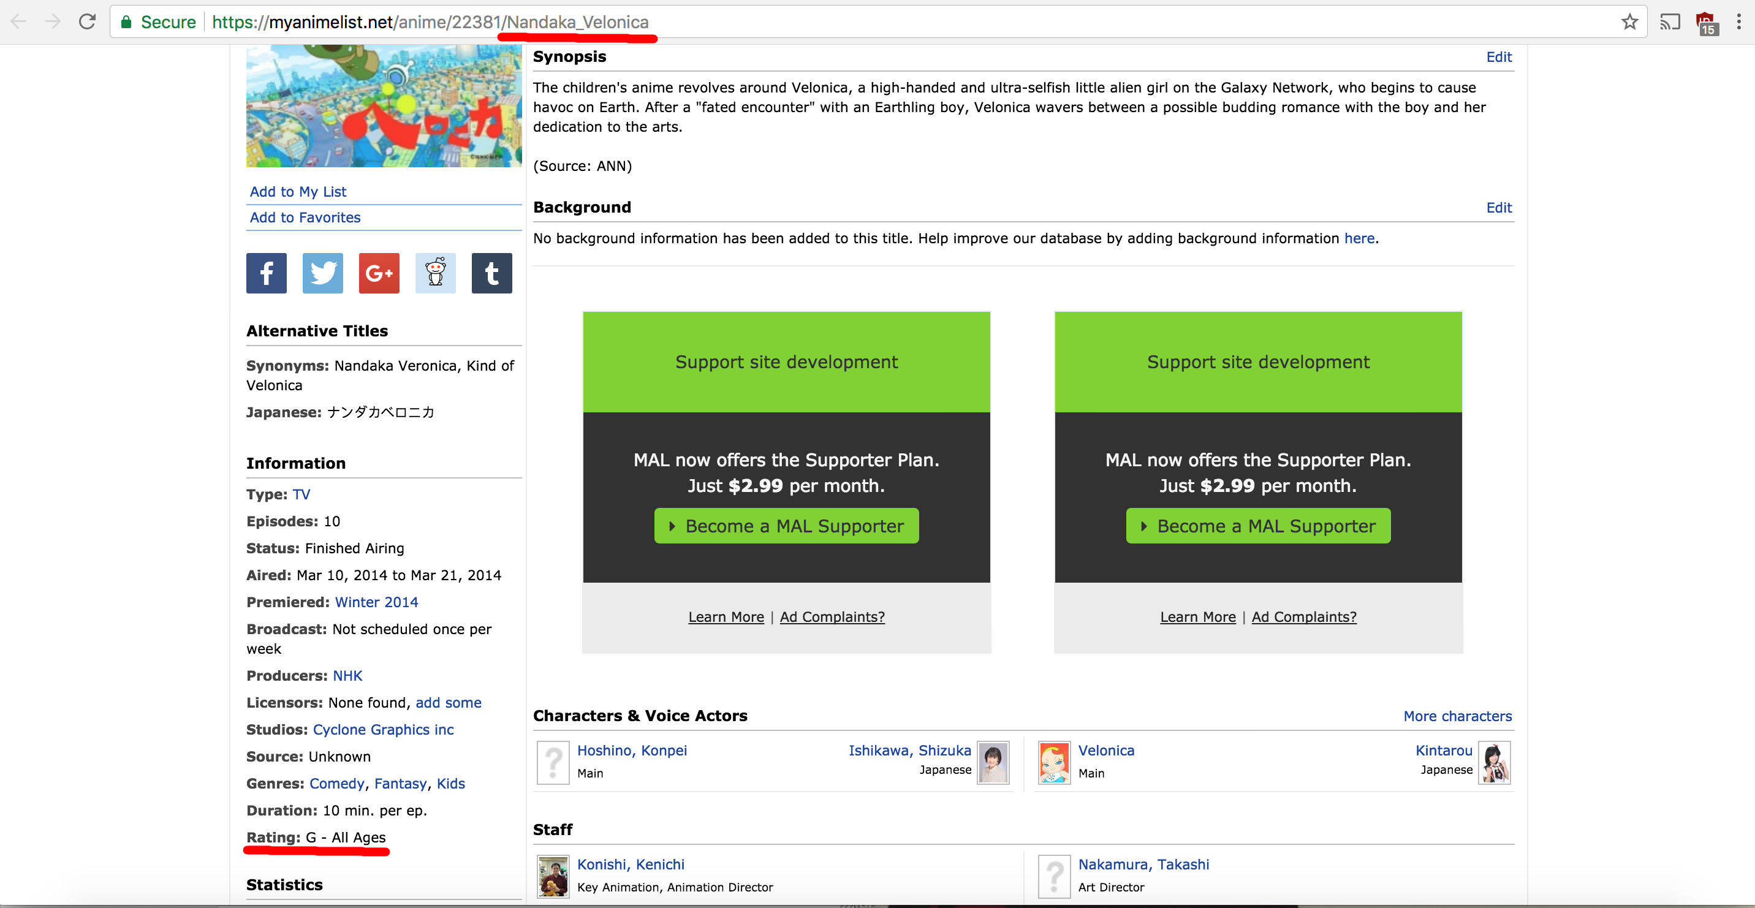Click 'Rating: G - All Ages' text

[316, 837]
